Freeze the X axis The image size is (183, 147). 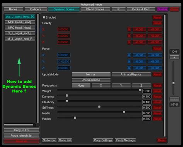click(101, 85)
